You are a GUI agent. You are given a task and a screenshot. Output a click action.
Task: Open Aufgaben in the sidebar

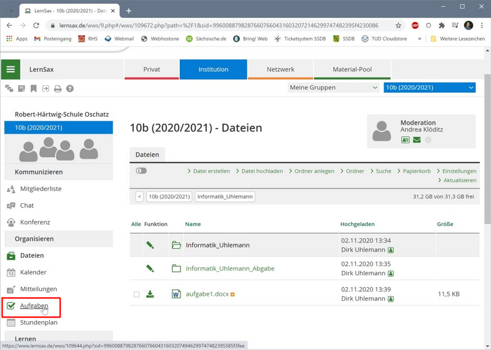34,306
